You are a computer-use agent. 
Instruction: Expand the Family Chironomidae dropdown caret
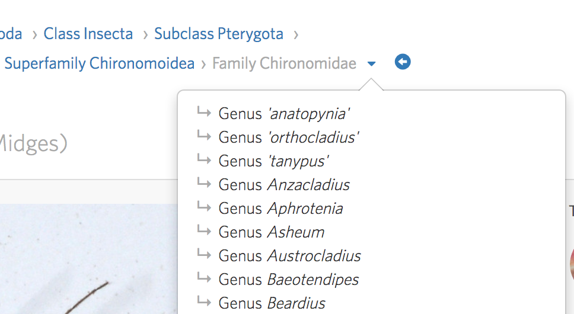click(371, 64)
